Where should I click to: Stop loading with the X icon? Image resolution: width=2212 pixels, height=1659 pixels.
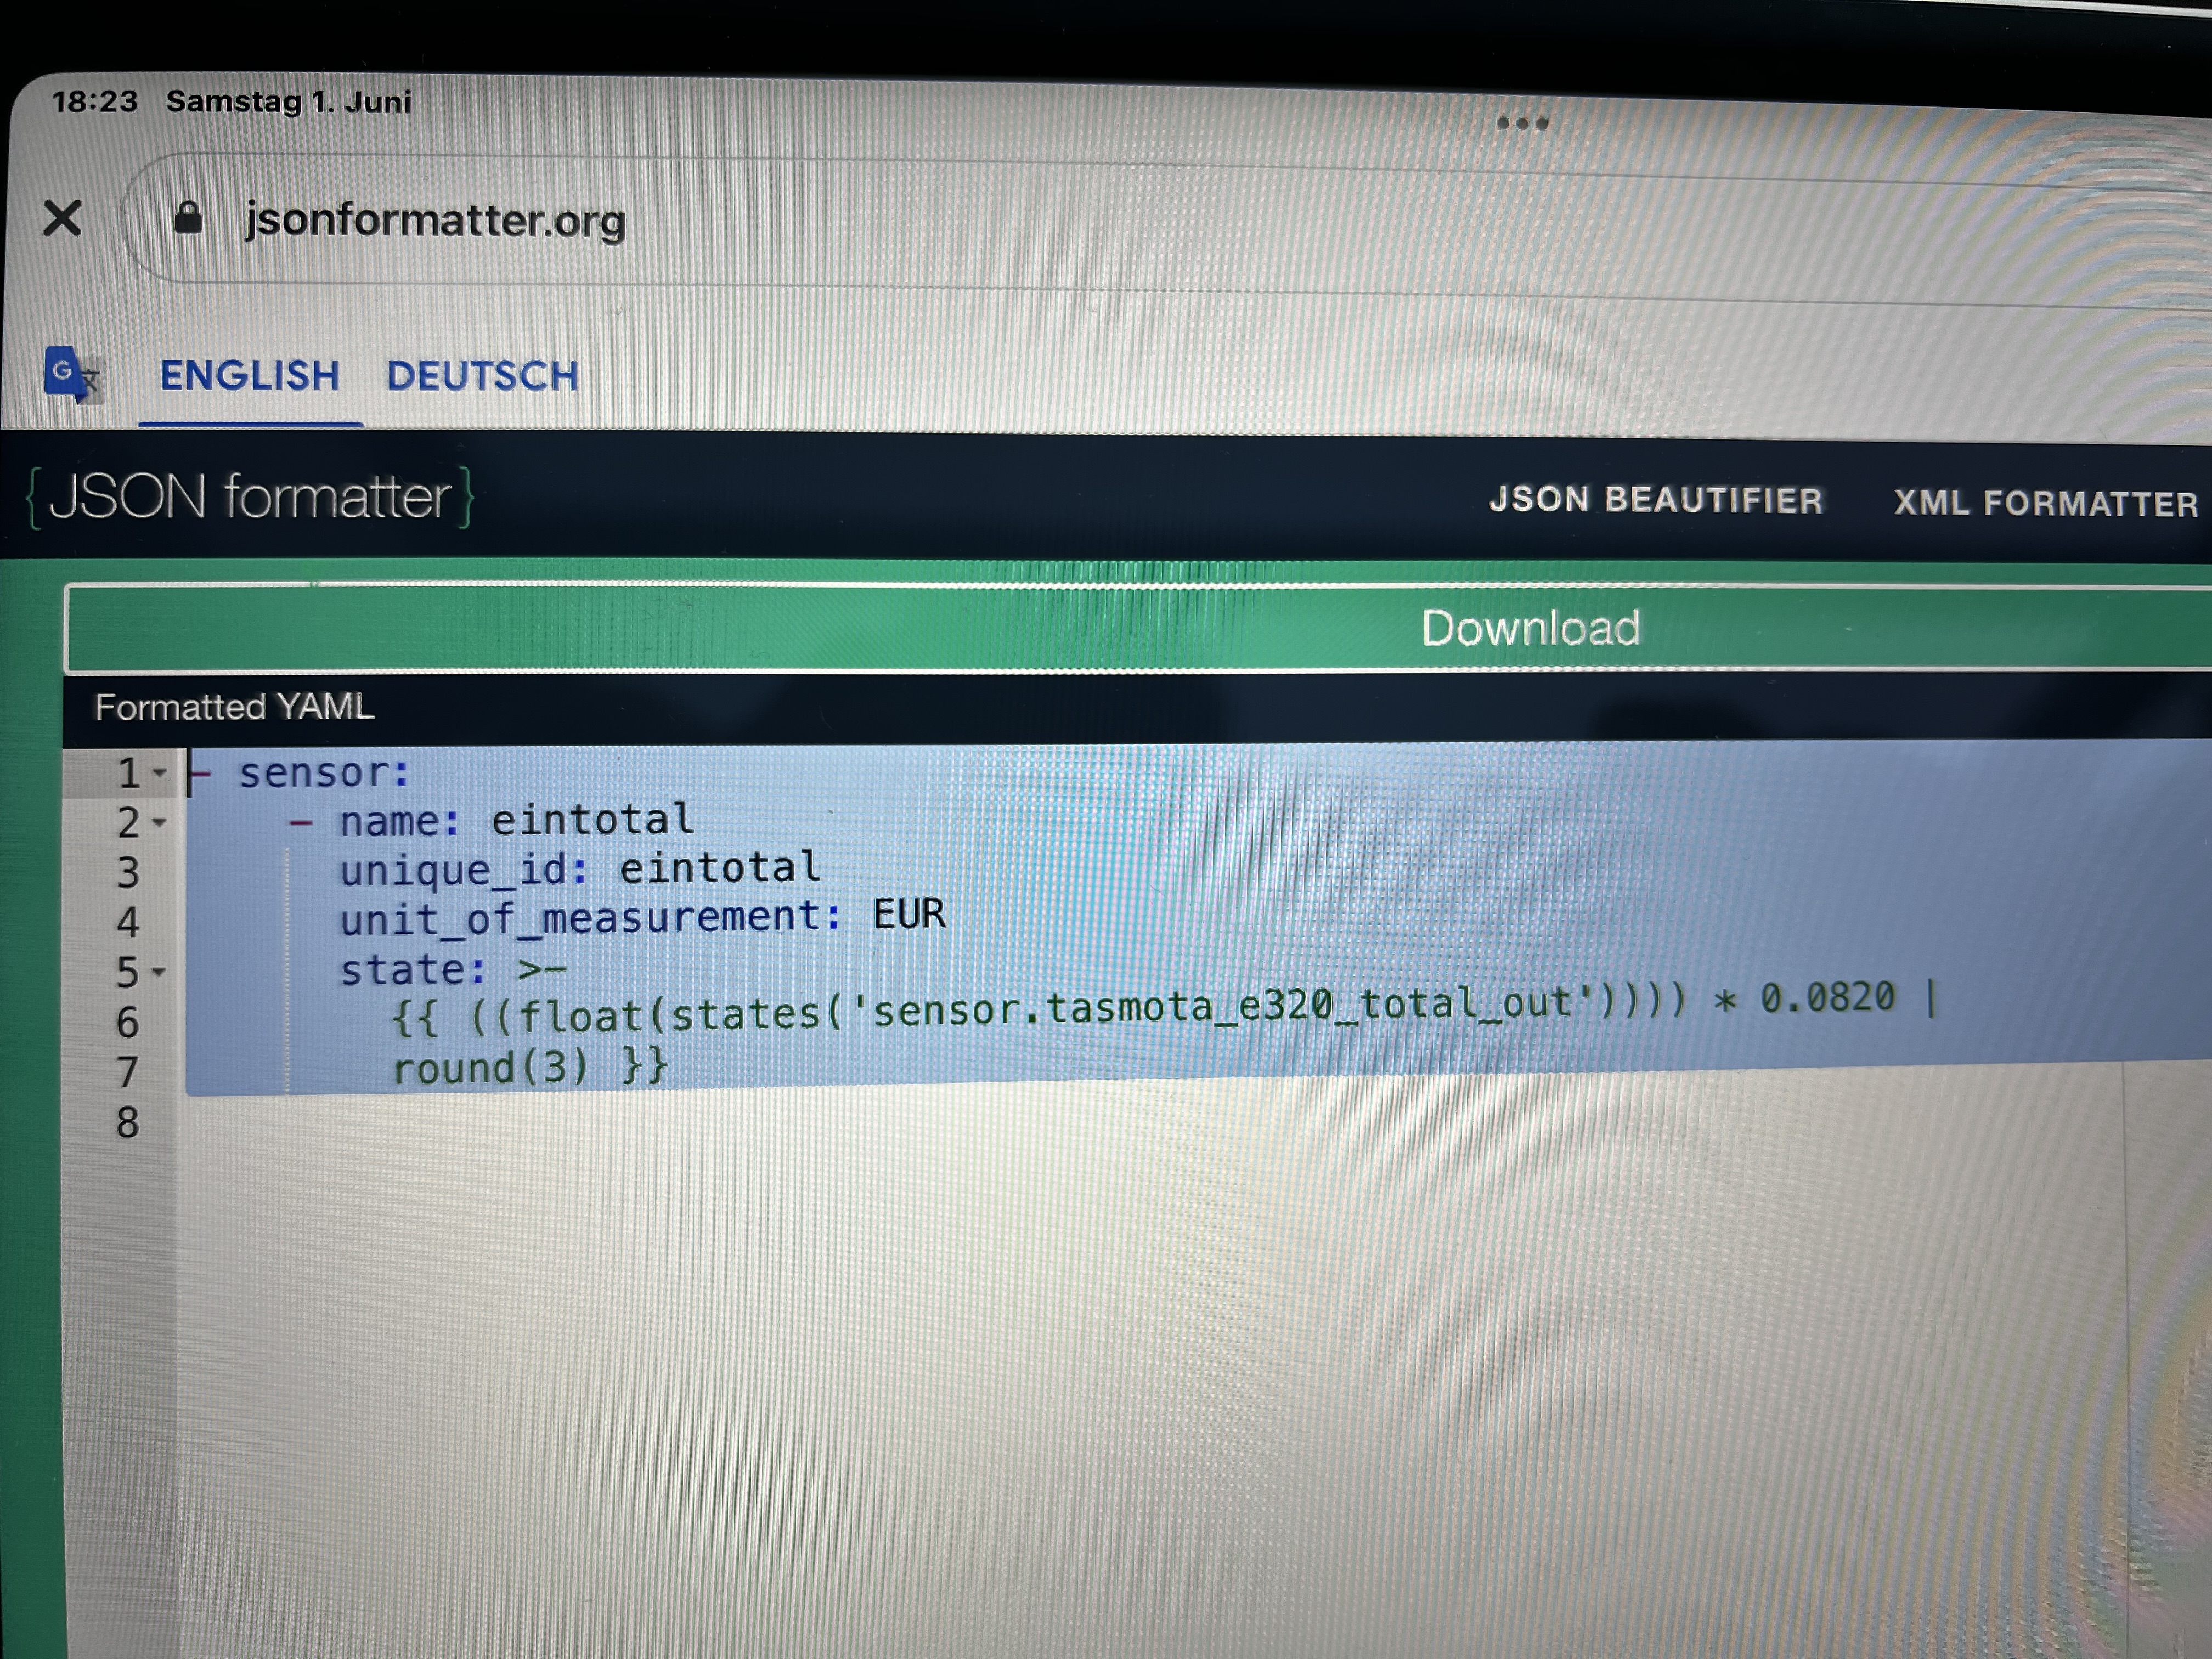(x=62, y=218)
